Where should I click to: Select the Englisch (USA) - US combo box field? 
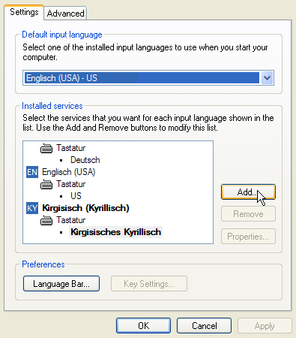(x=148, y=78)
